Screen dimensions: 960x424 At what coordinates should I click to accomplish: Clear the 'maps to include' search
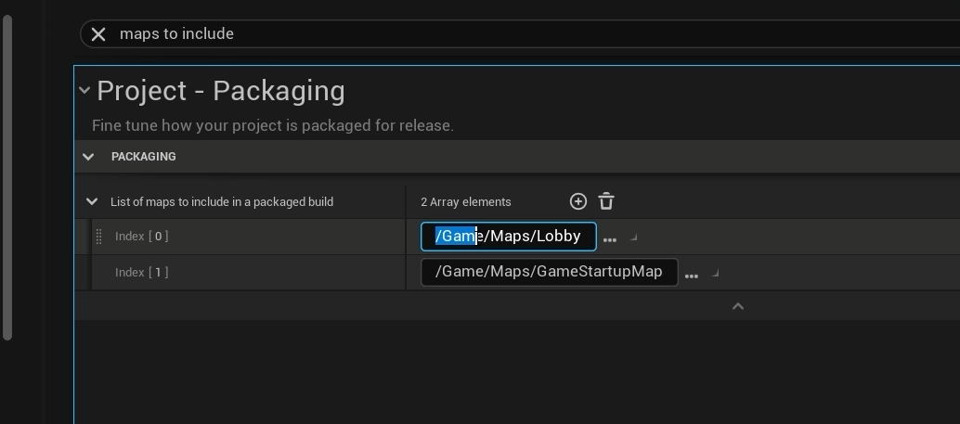tap(98, 34)
